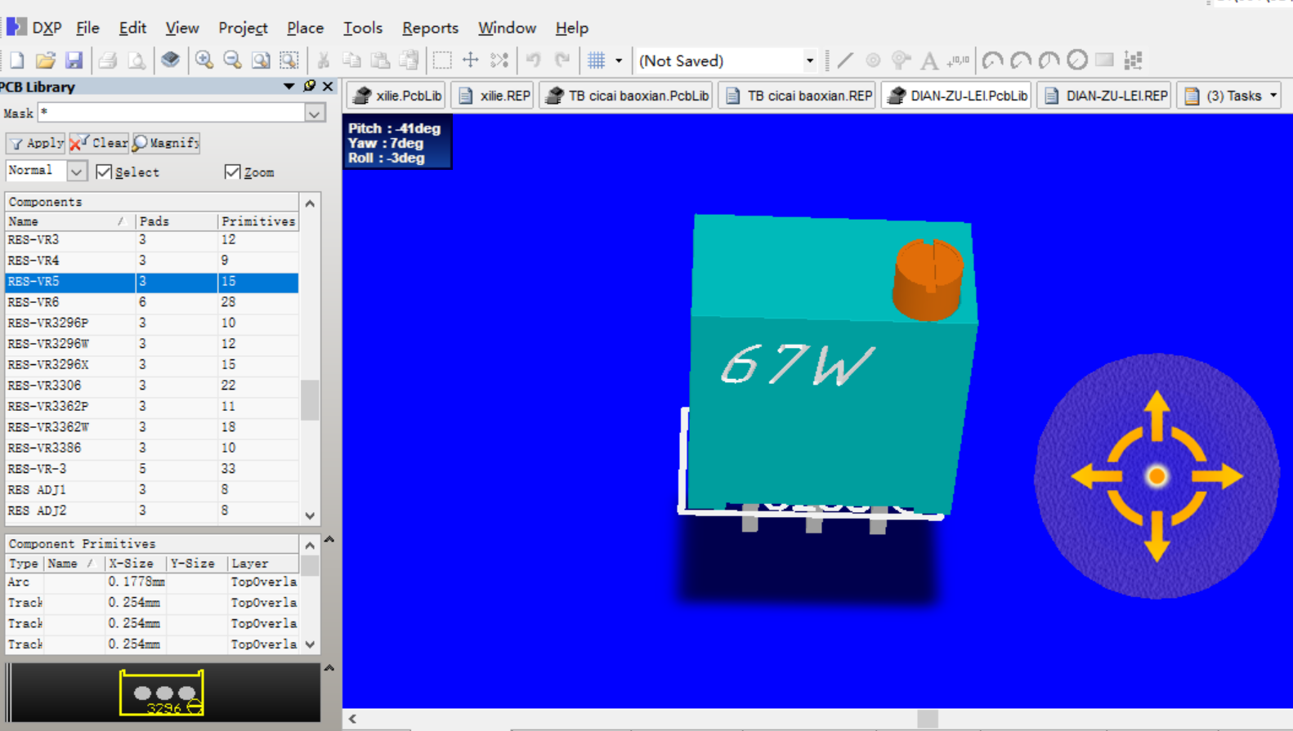Select the Place Coordinate tool
This screenshot has width=1293, height=731.
958,60
